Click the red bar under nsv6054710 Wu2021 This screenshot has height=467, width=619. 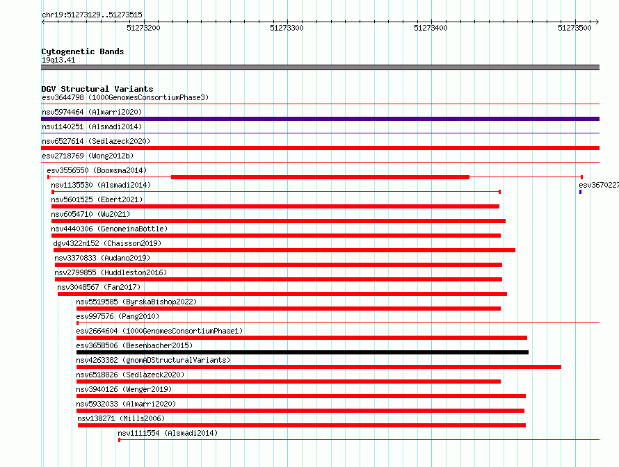[x=278, y=221]
